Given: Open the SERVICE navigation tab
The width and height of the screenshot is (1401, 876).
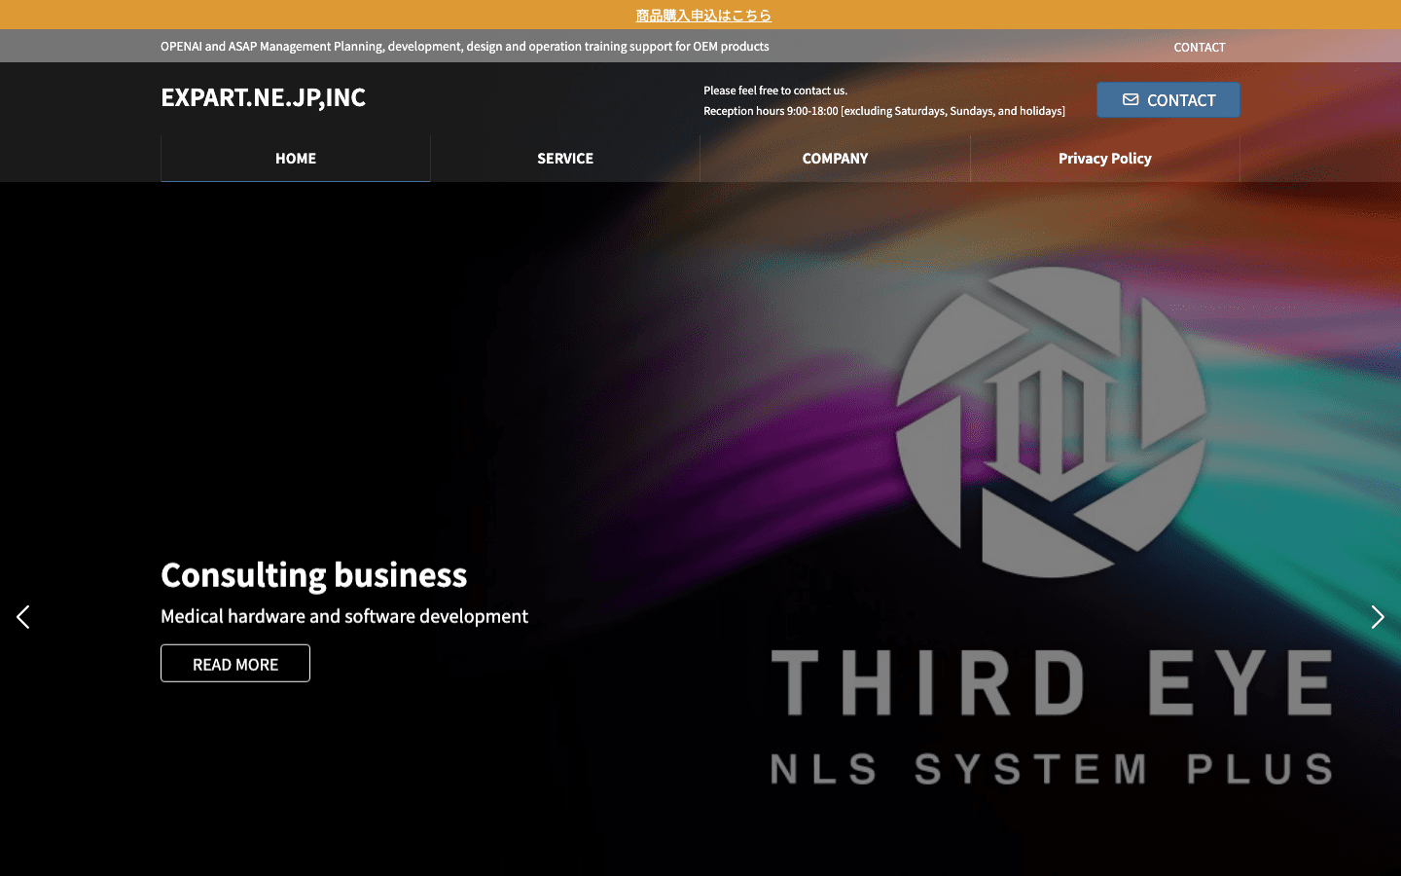Looking at the screenshot, I should click(x=565, y=158).
